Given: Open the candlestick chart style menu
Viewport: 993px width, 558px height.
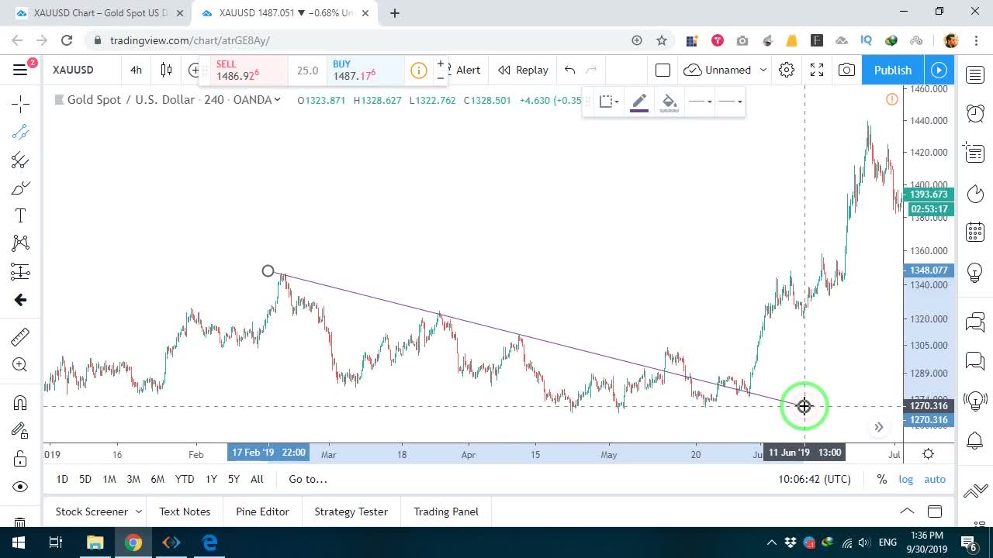Looking at the screenshot, I should click(x=166, y=70).
